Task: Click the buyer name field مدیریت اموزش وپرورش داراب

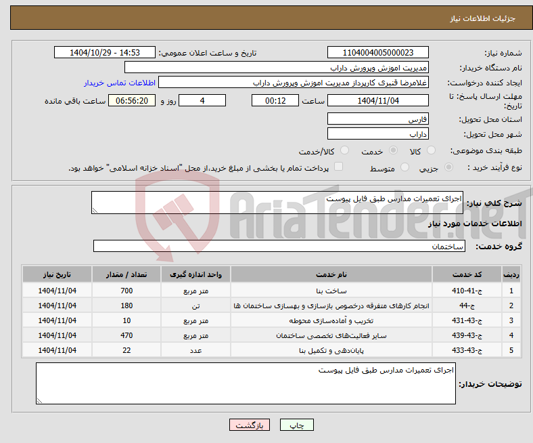Action: click(277, 68)
